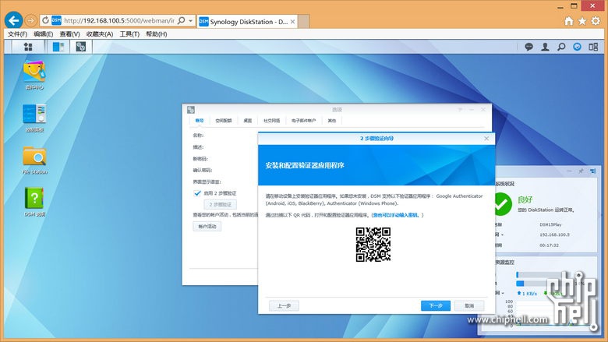Click the 上一步 previous button

(x=284, y=305)
